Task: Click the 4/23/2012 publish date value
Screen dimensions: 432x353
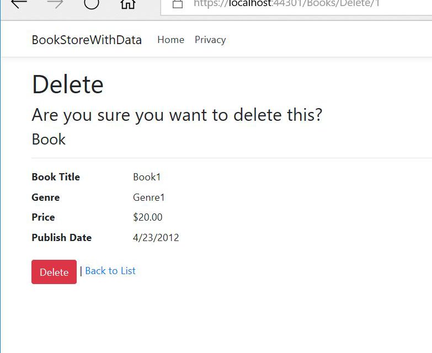Action: tap(156, 238)
